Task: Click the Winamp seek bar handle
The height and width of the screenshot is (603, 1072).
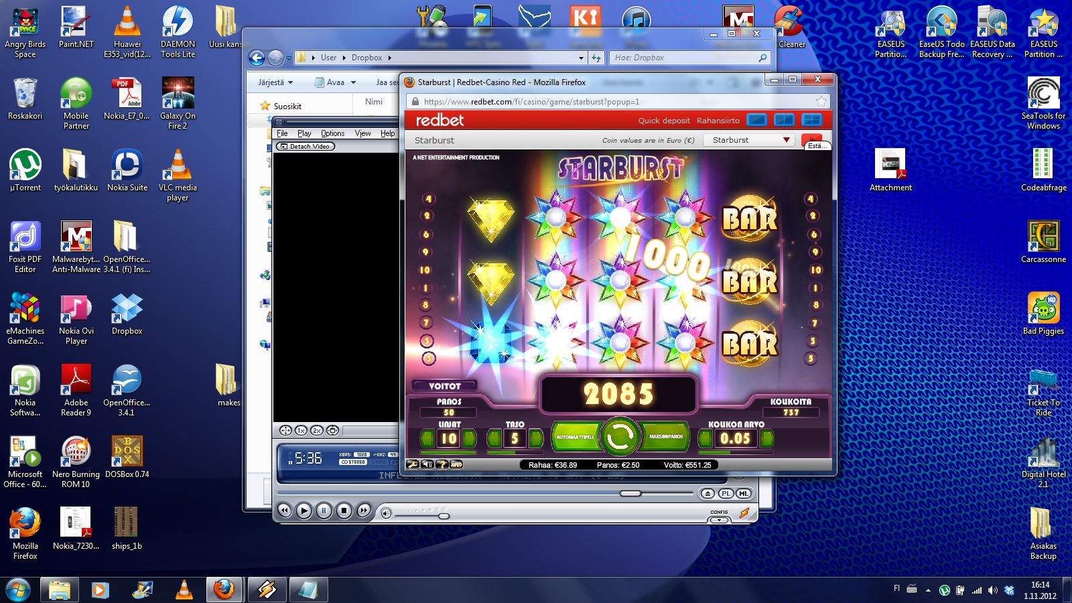Action: point(630,494)
